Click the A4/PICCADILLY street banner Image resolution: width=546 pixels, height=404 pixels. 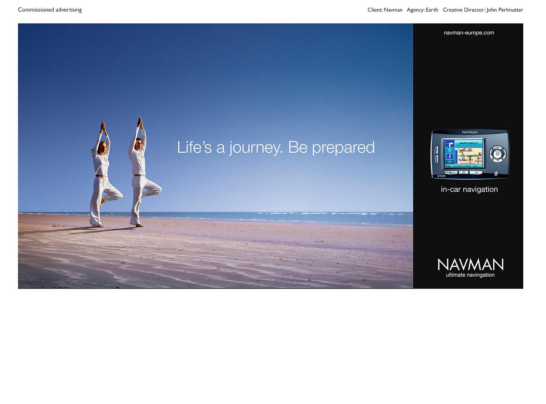pos(469,143)
